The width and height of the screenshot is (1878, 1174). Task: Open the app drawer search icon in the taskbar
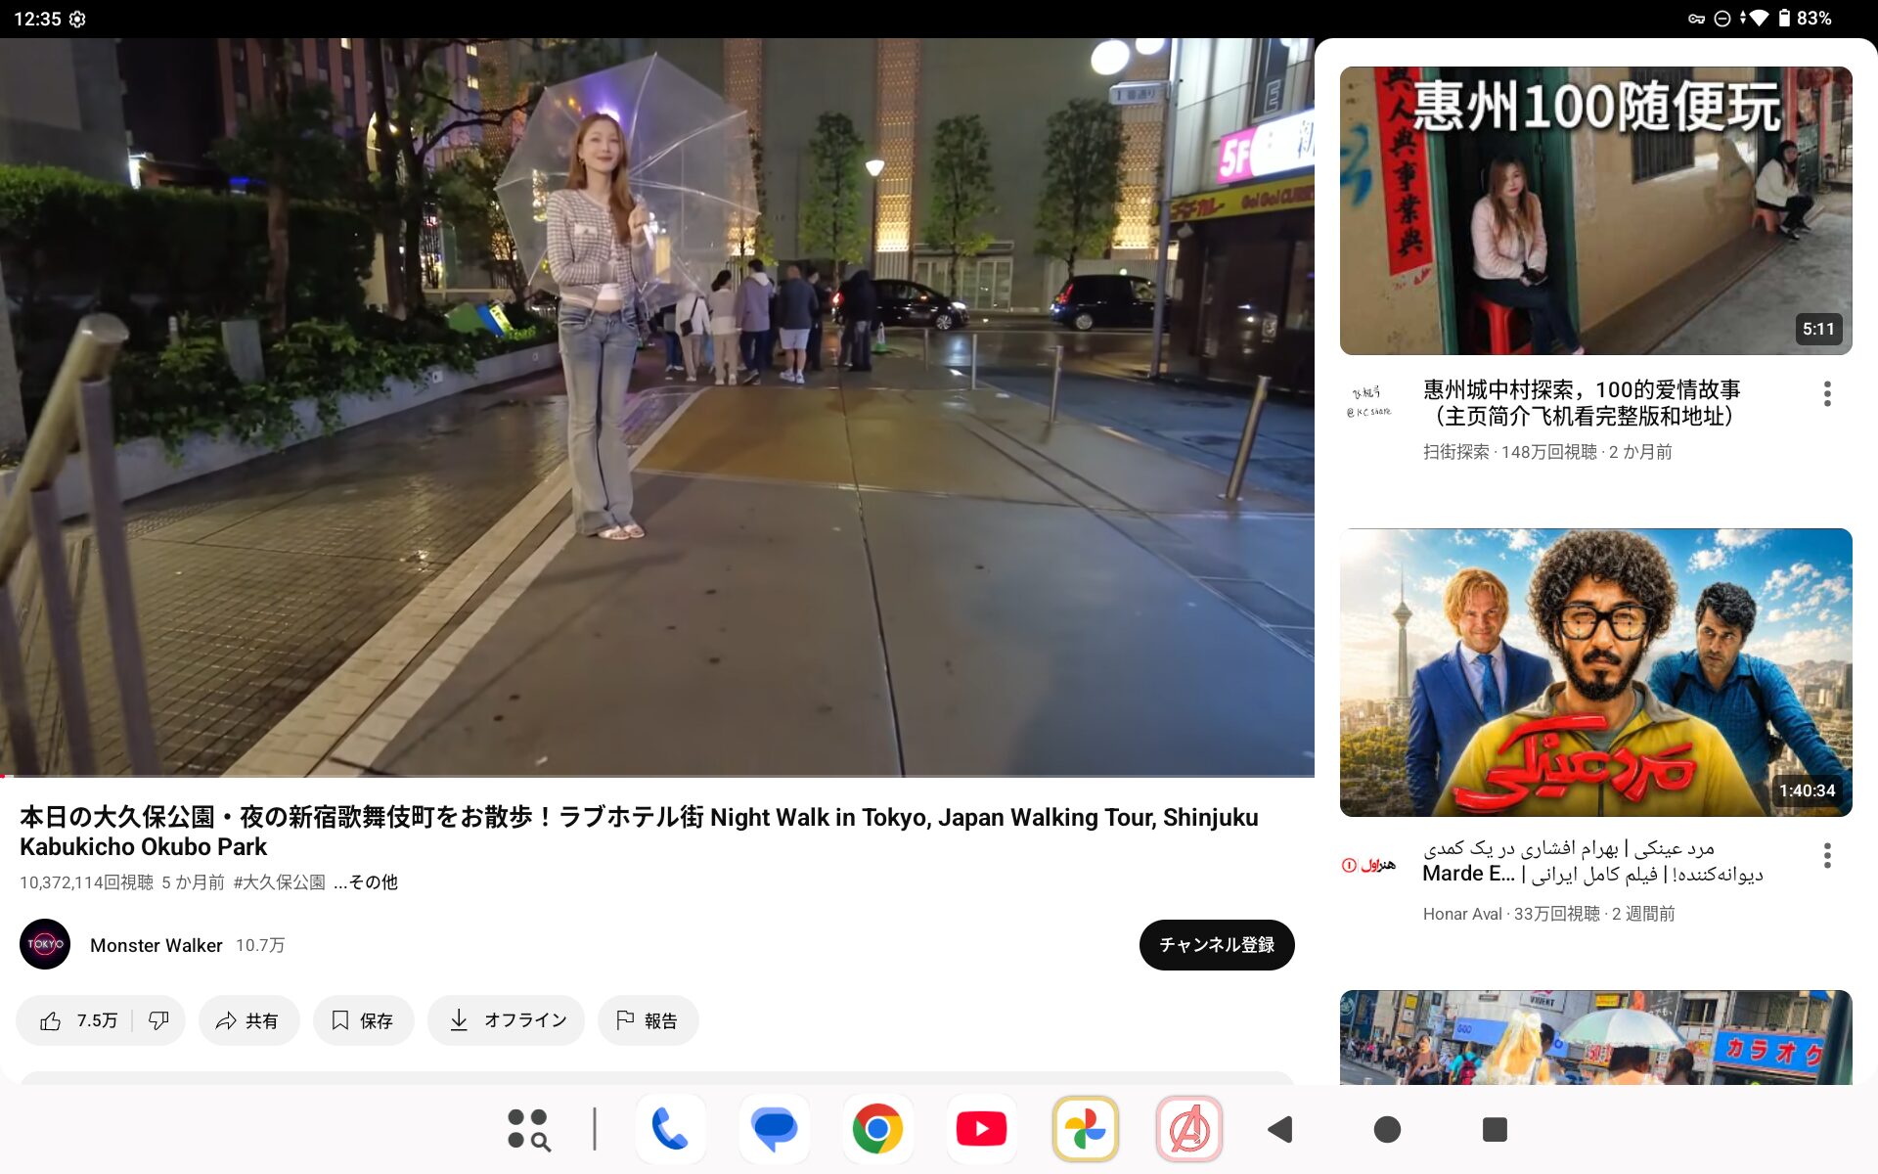click(x=528, y=1129)
